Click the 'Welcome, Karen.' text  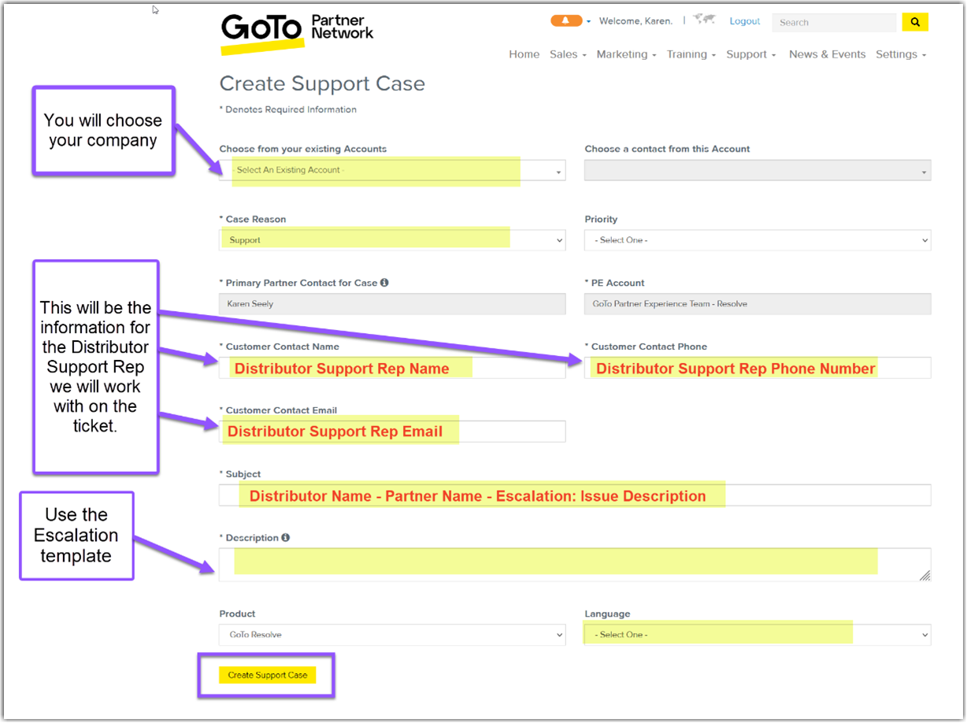(x=635, y=21)
